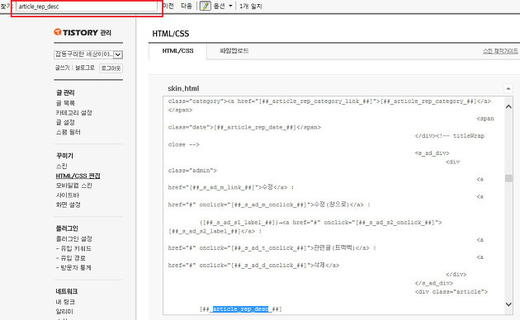Click the 네트워크 section heading
Viewport: 520px width, 320px height.
coord(67,291)
